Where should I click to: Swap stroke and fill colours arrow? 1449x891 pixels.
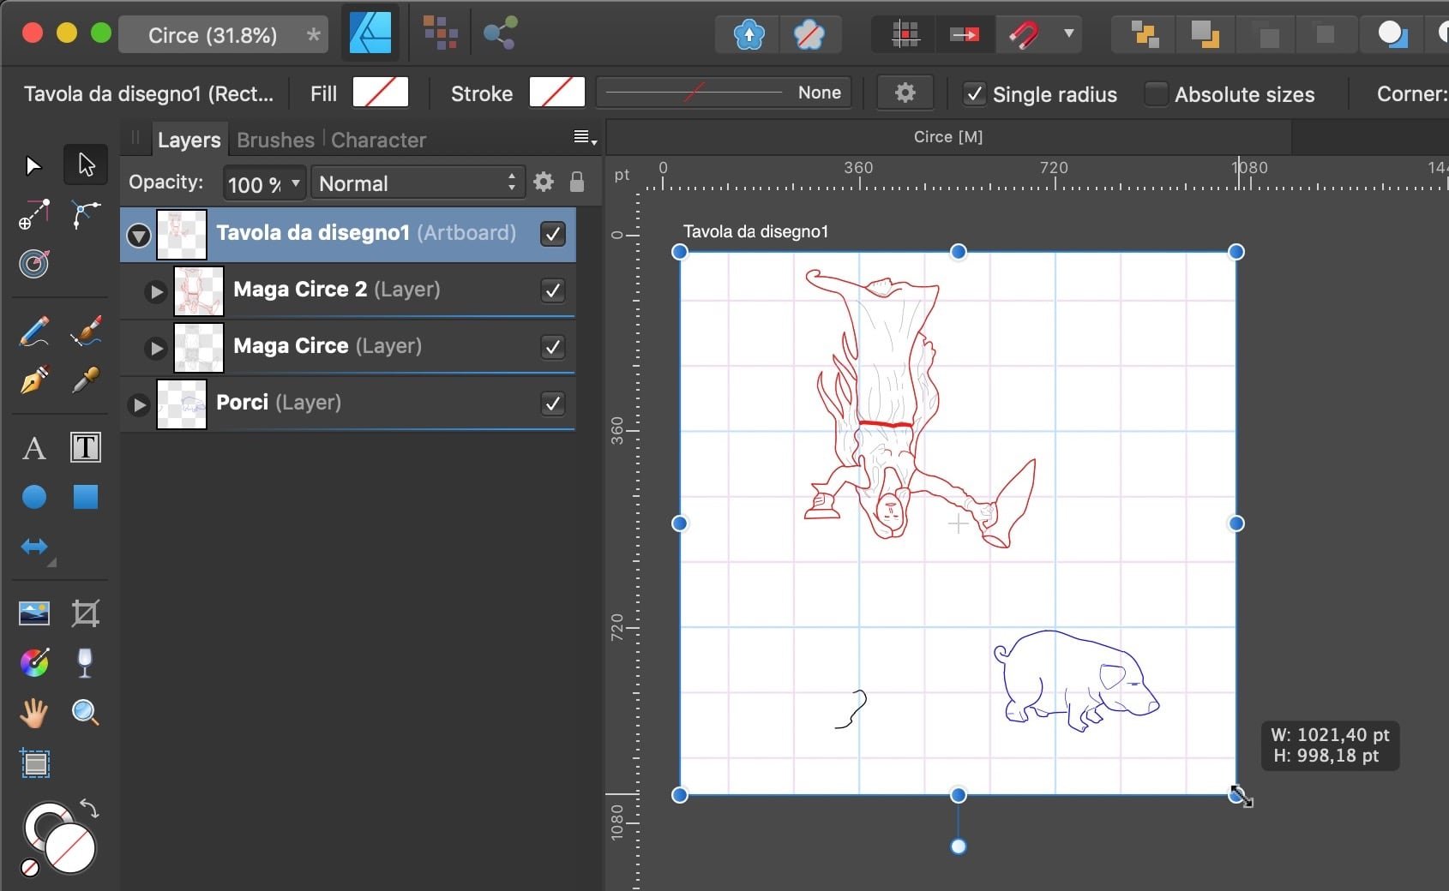coord(89,807)
